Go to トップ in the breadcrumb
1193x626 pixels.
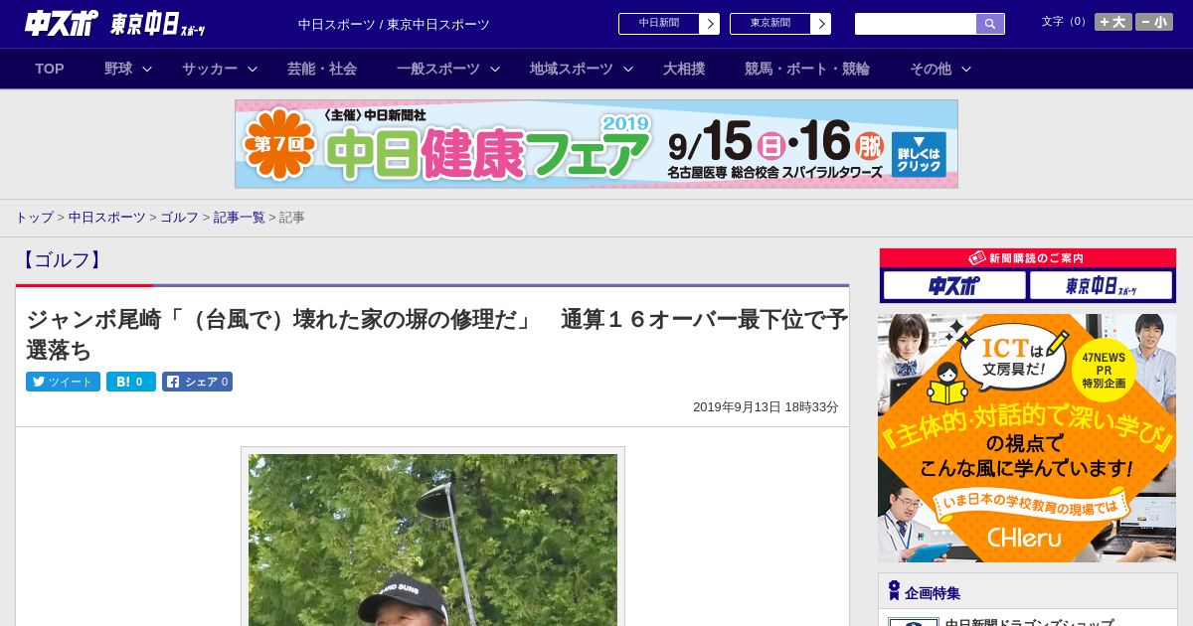(34, 217)
